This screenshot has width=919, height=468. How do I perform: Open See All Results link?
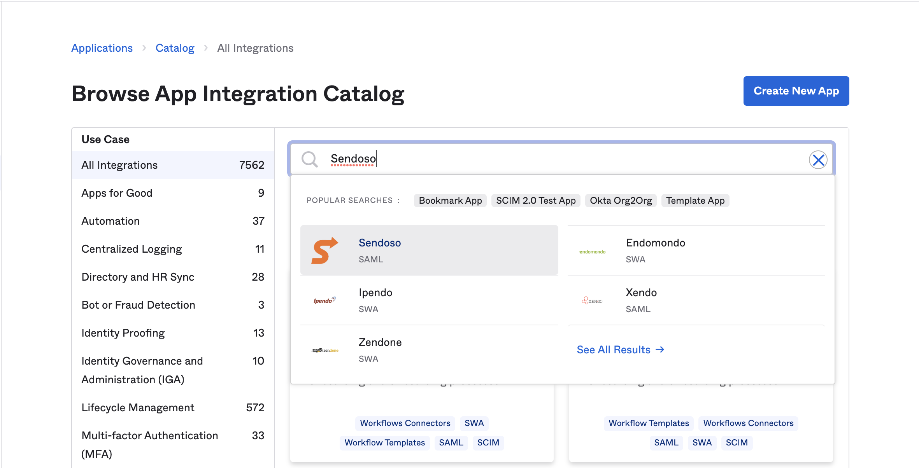point(620,350)
